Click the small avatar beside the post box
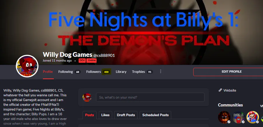The height and width of the screenshot is (127, 263). (x=87, y=97)
